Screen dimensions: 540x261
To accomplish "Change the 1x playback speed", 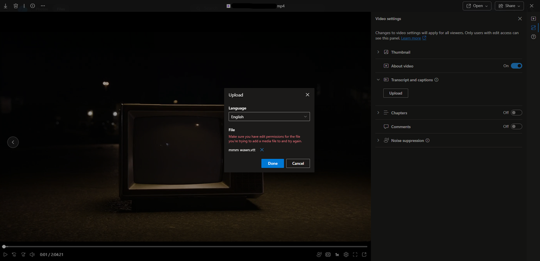I will [337, 255].
